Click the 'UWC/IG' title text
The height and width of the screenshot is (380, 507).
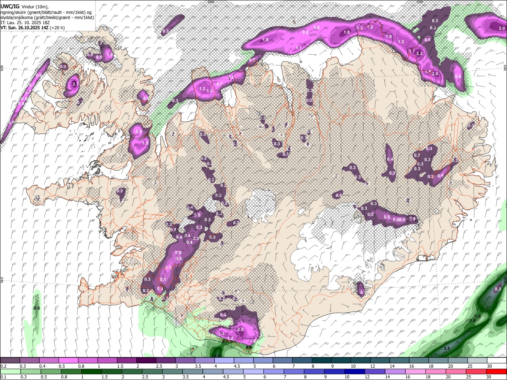click(9, 7)
